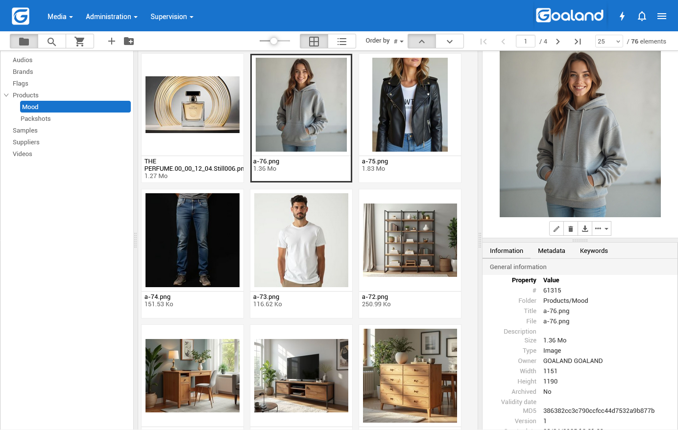Open the Administration menu
This screenshot has width=678, height=430.
[112, 17]
